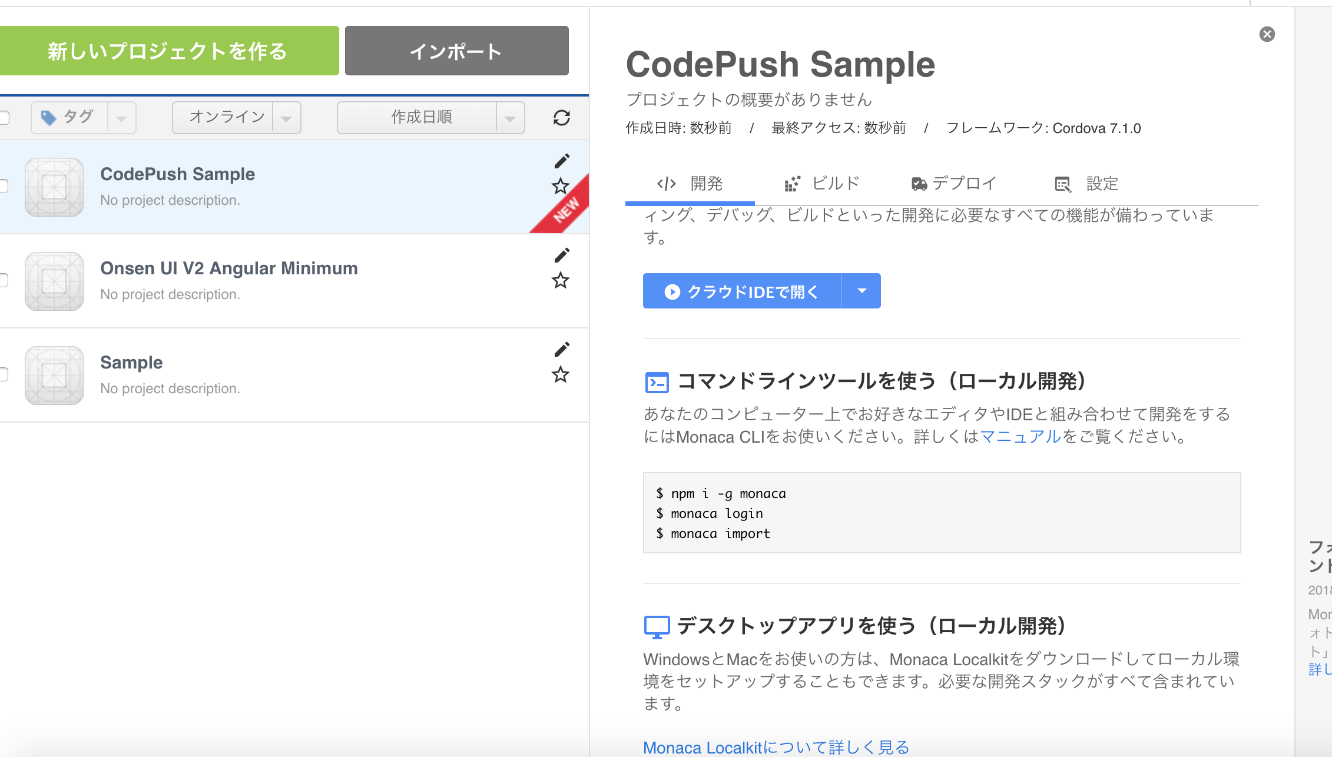1332x757 pixels.
Task: Star CodePush Sample as favorite
Action: point(560,186)
